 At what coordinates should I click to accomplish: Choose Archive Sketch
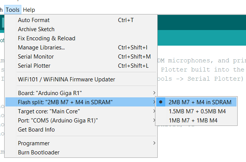[x=36, y=29]
